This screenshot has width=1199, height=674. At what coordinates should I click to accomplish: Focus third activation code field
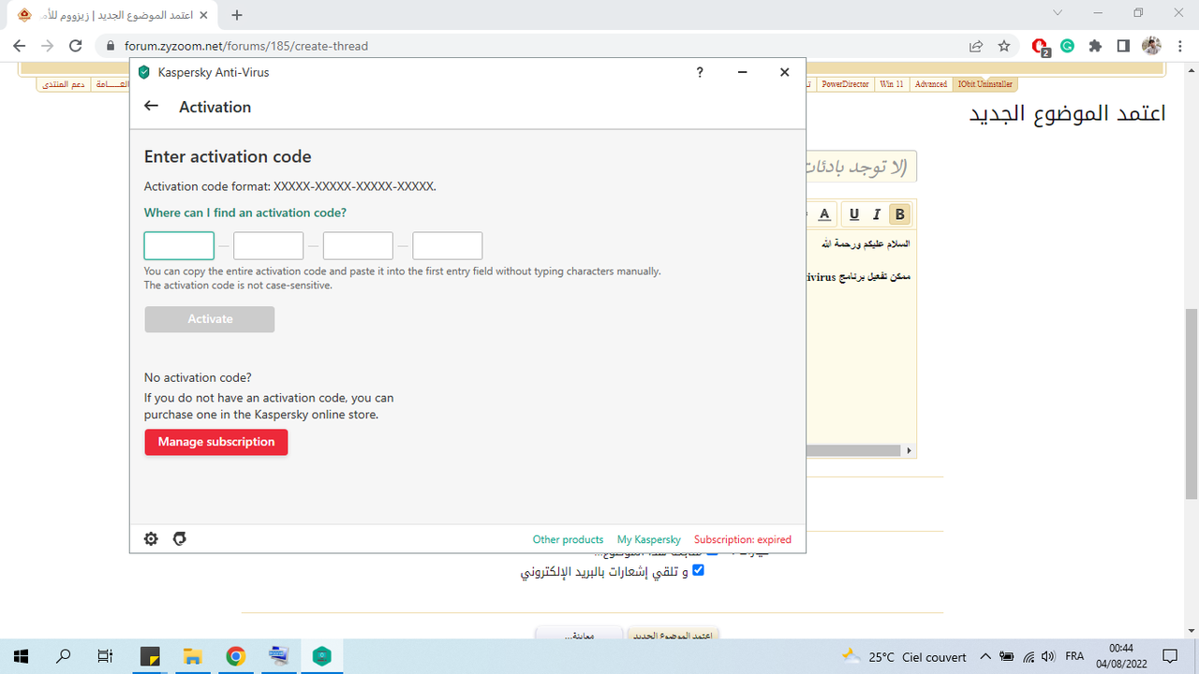[358, 246]
